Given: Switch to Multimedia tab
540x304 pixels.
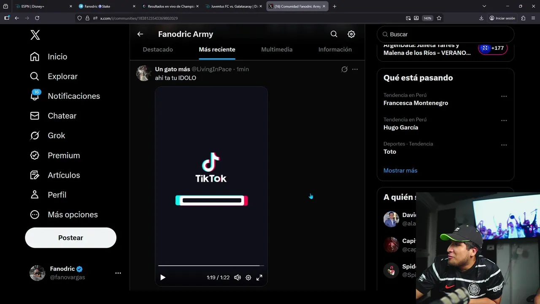Looking at the screenshot, I should tap(277, 49).
